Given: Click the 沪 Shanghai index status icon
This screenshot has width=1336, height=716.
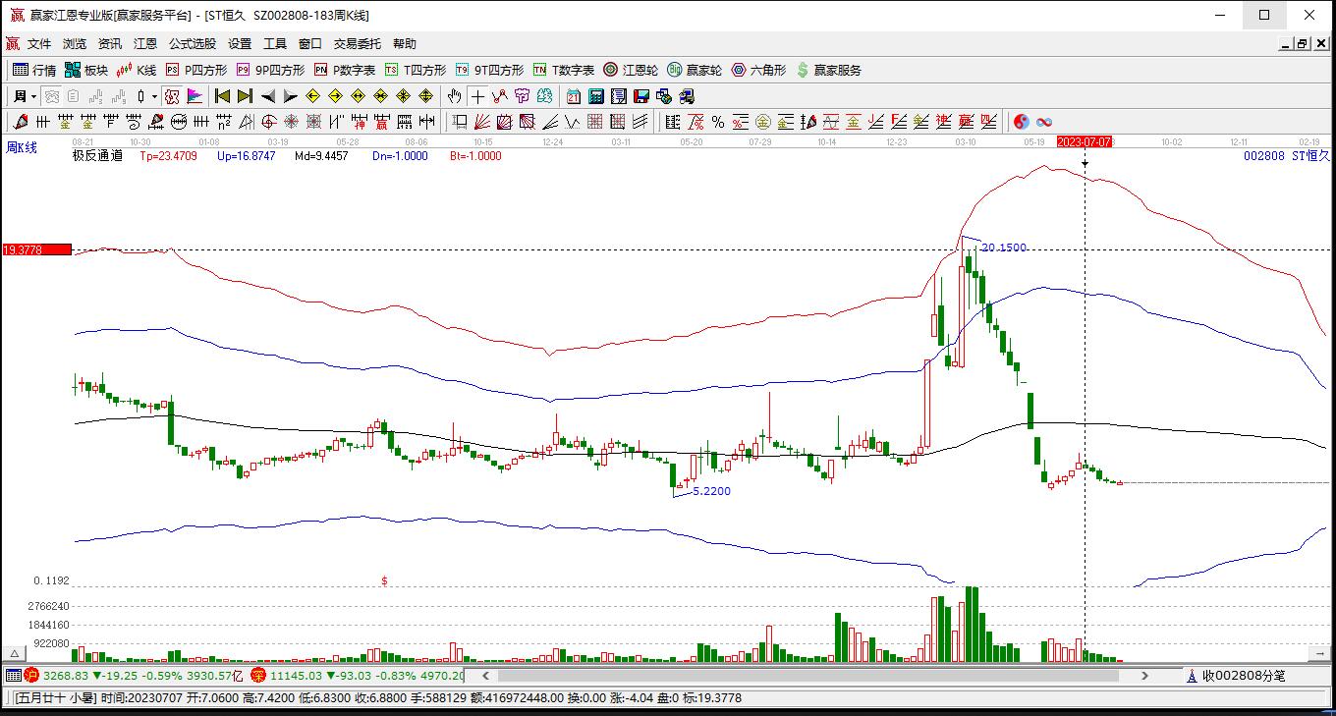Looking at the screenshot, I should click(31, 676).
